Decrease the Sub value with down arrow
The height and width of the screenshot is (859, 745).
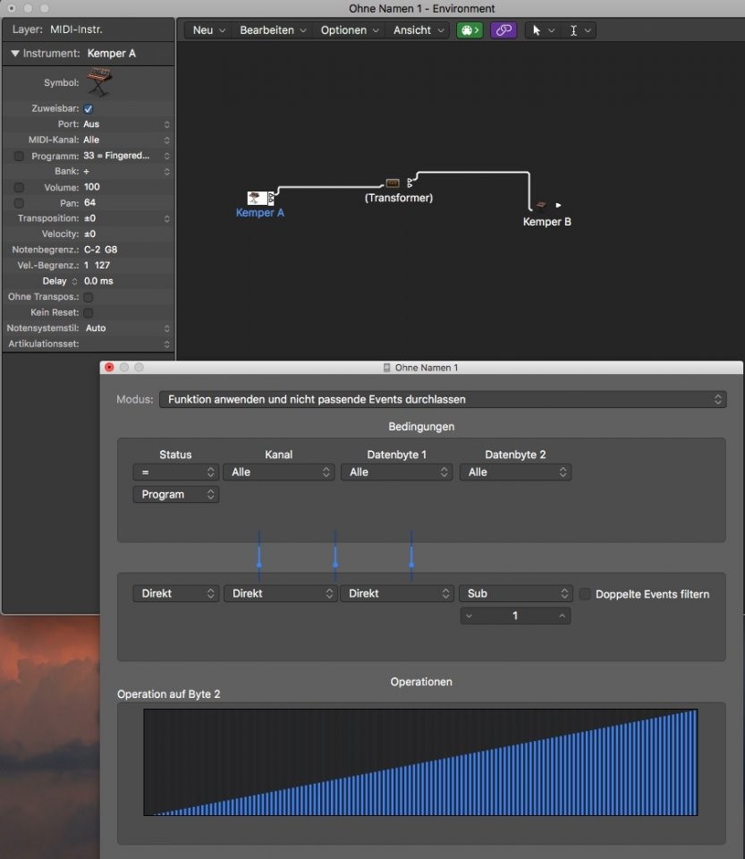point(470,617)
